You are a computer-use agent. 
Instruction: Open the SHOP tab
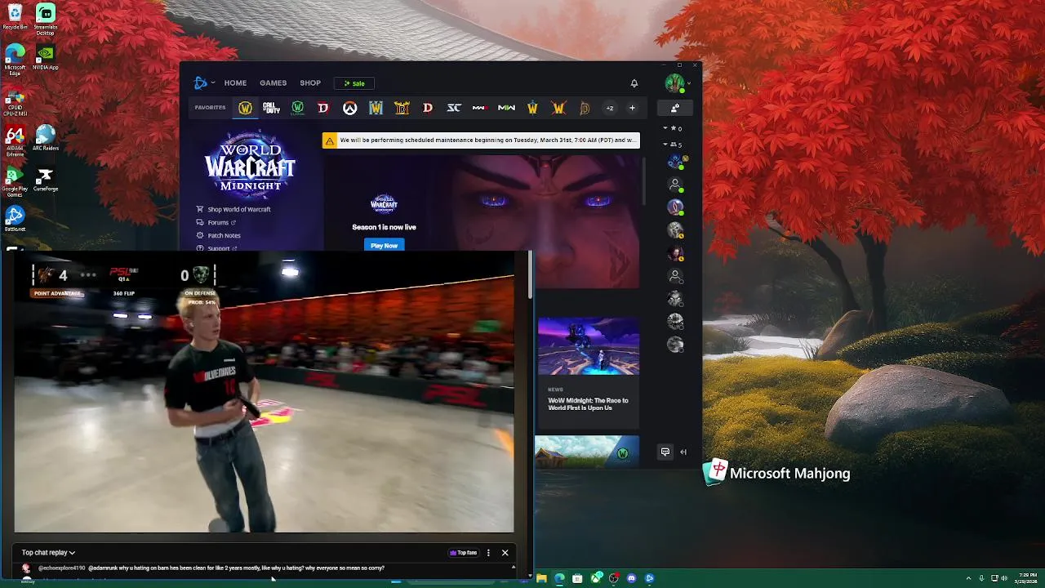coord(310,82)
